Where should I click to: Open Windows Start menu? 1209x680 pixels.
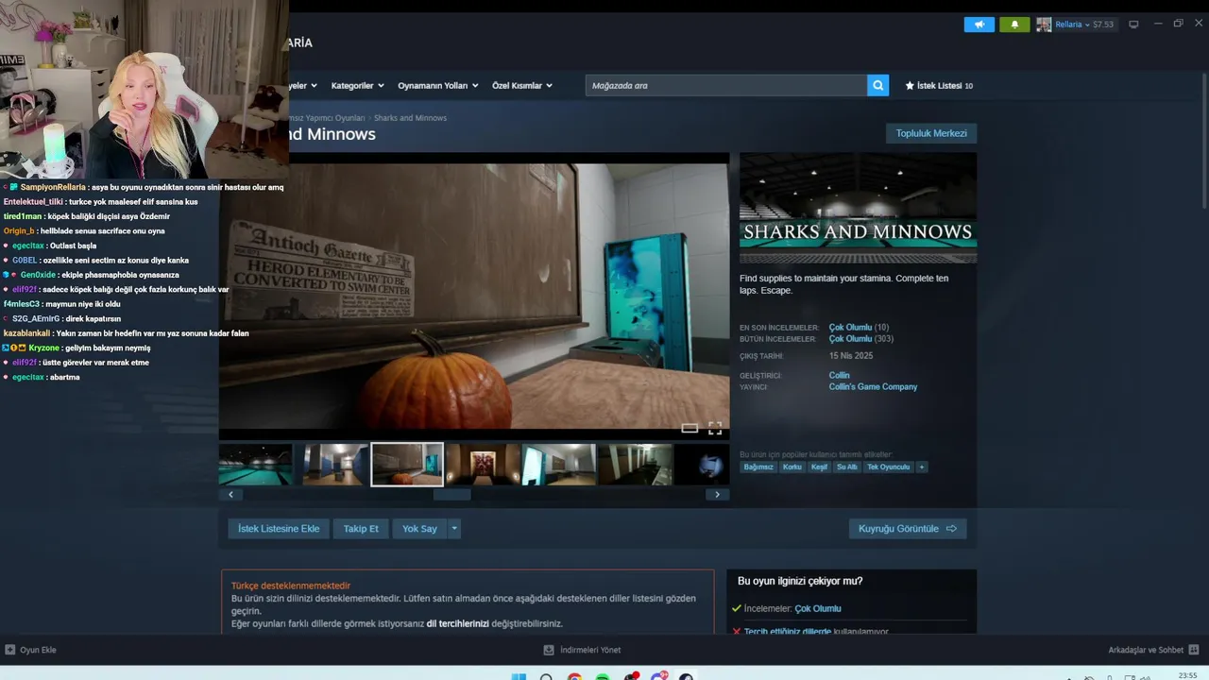click(x=519, y=677)
